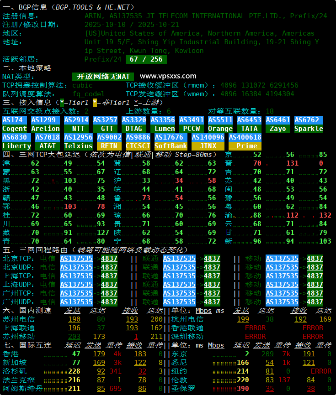Select the AS137535 JT TELECOM registration line
336x395 pixels.
coord(206,16)
